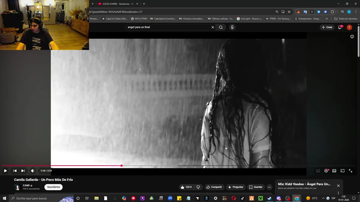360x202 pixels.
Task: Open the browser media control icon
Action: pos(342,12)
